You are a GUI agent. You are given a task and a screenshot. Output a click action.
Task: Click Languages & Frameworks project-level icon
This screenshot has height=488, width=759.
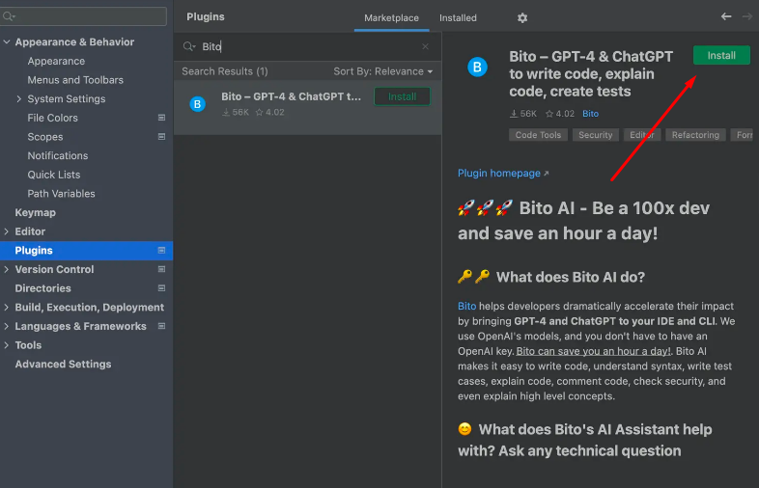click(161, 326)
